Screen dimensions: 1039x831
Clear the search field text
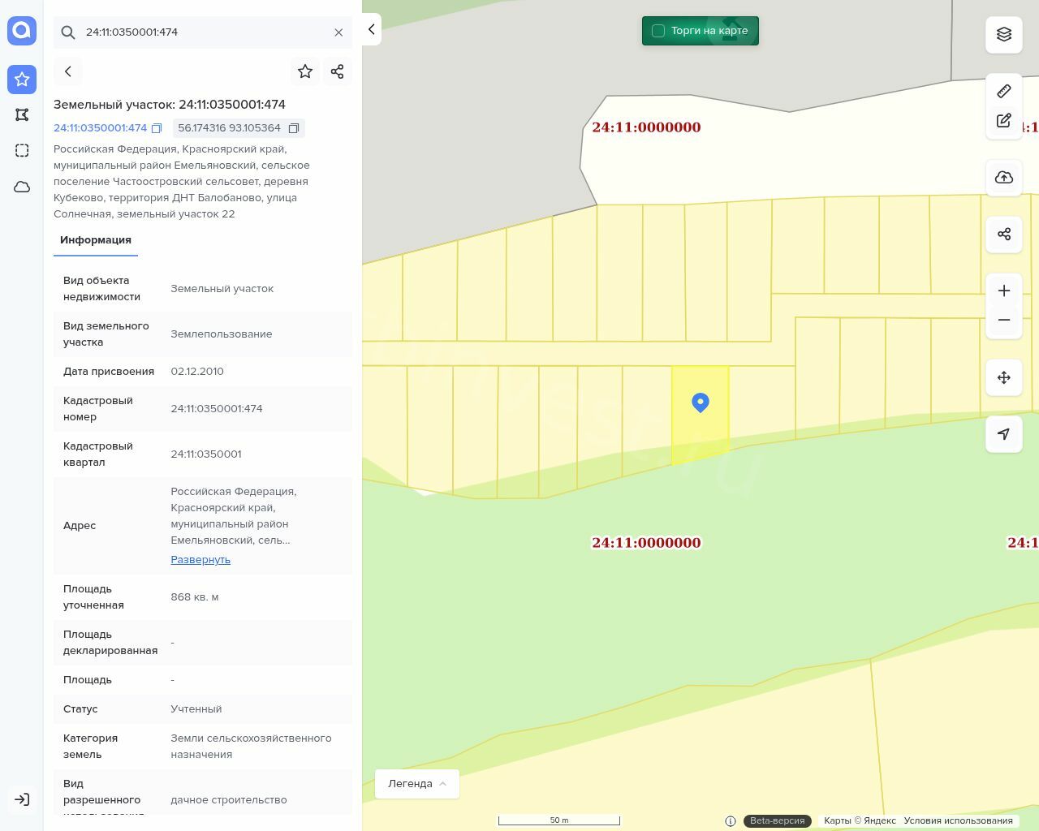338,32
